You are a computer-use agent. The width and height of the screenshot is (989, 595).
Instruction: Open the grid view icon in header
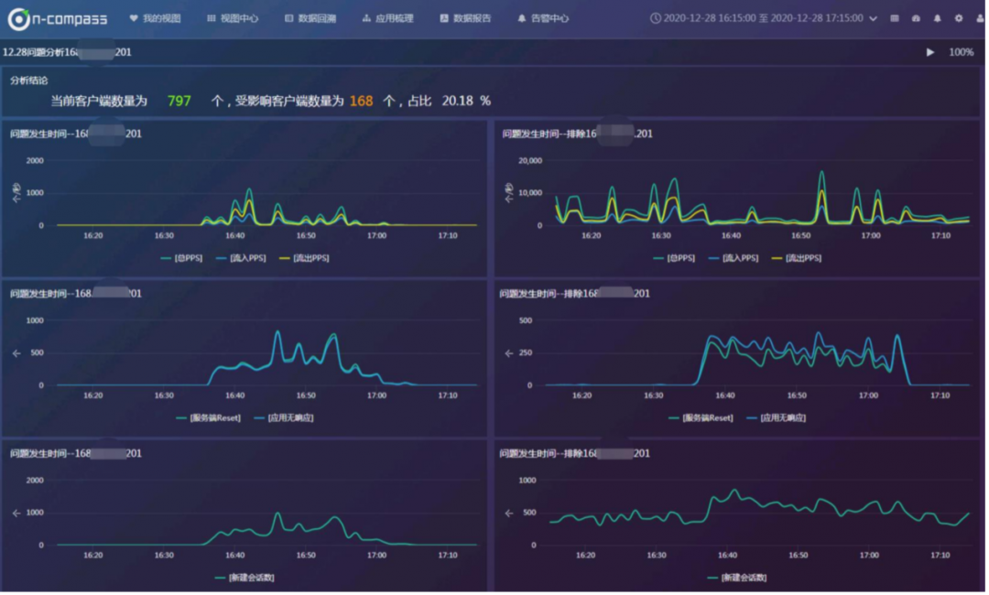point(895,18)
